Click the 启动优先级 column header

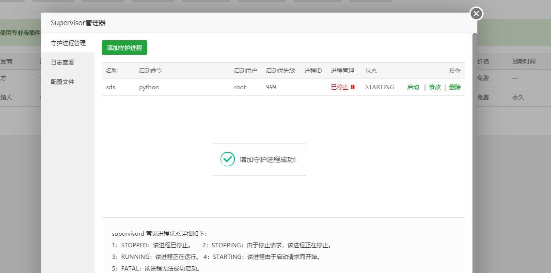(281, 71)
